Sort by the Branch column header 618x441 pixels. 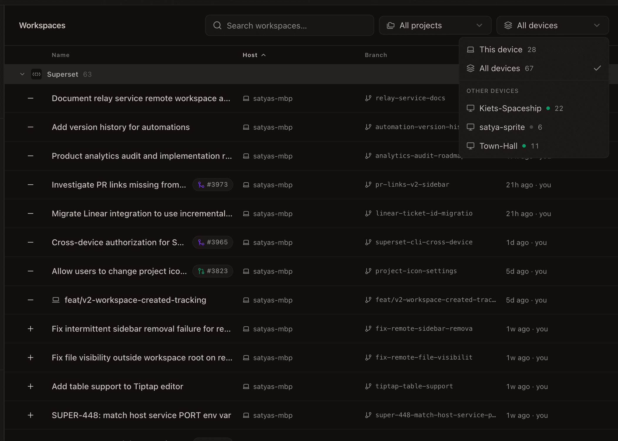click(x=376, y=55)
